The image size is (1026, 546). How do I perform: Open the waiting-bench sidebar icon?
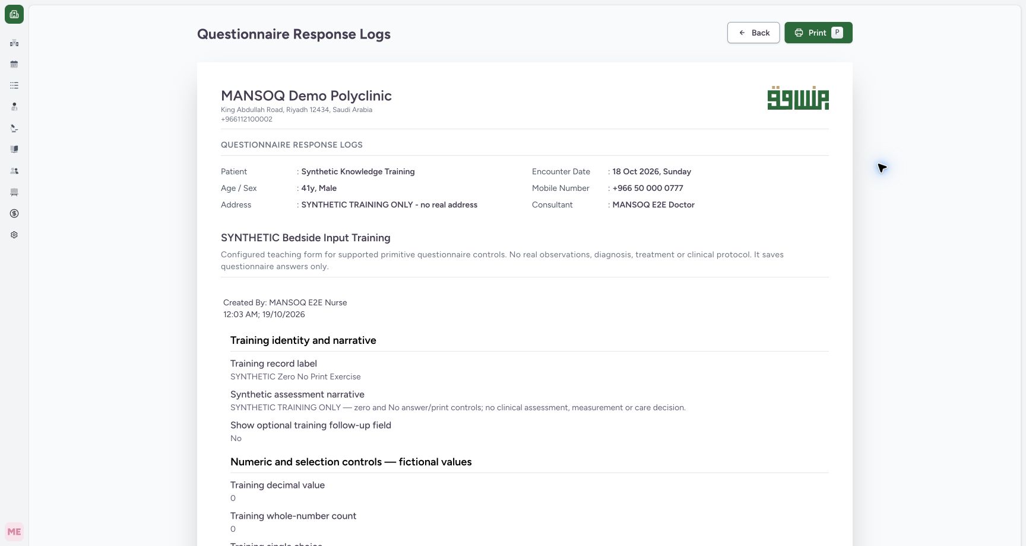tap(14, 192)
